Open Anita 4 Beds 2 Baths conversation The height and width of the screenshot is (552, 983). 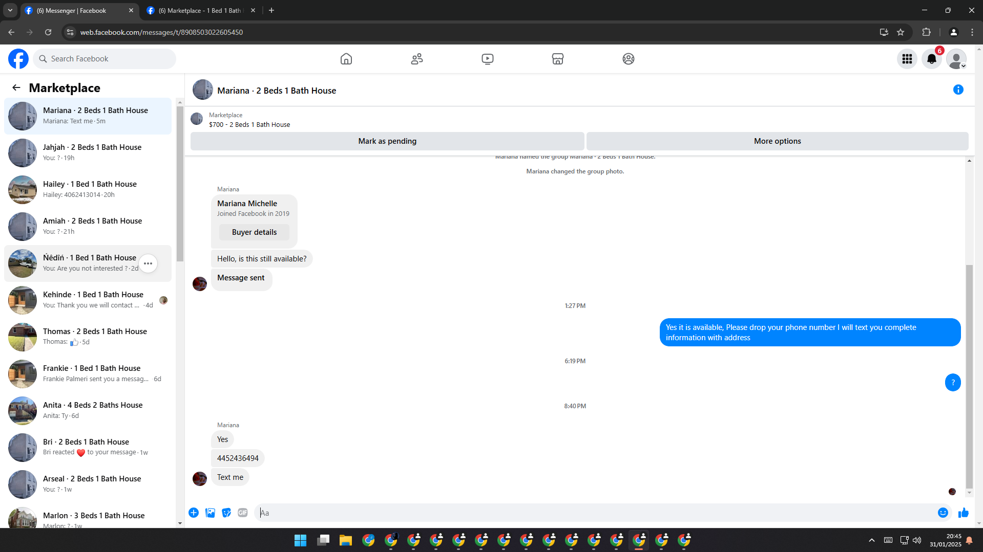(x=88, y=411)
